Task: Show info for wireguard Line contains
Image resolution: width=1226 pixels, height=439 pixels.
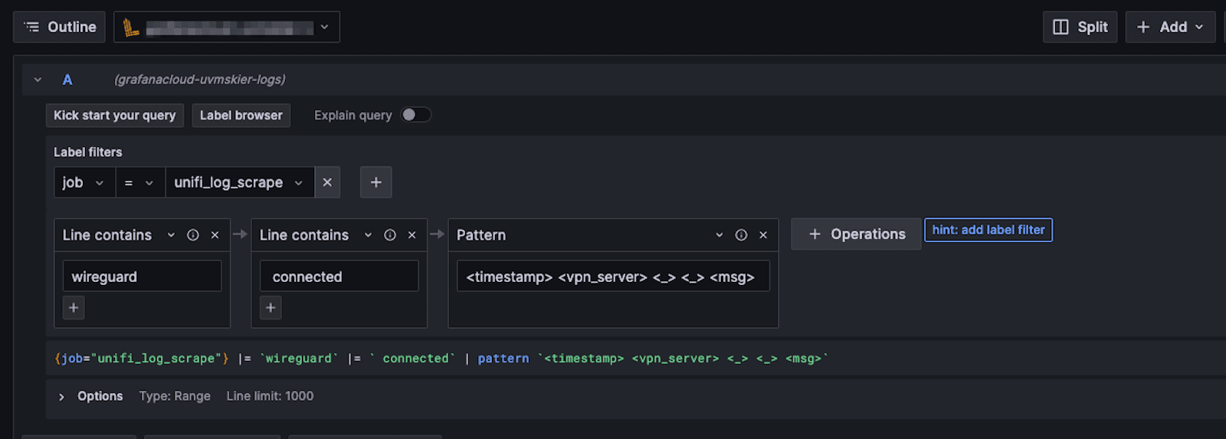Action: pyautogui.click(x=193, y=235)
